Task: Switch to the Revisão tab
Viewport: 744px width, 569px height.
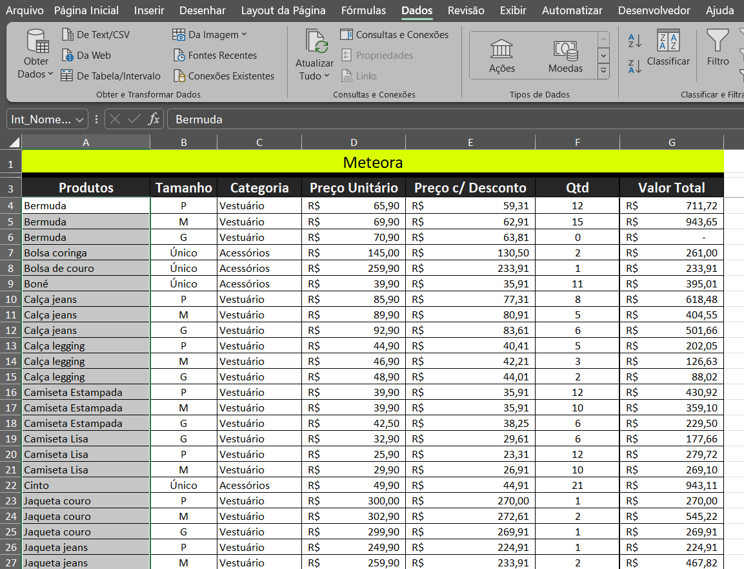Action: pyautogui.click(x=466, y=10)
